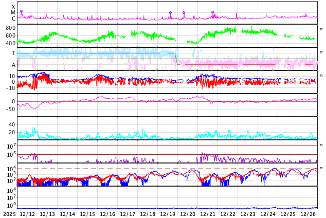Click the 2025 year label on the time axis
This screenshot has height=218, width=326.
pos(9,214)
